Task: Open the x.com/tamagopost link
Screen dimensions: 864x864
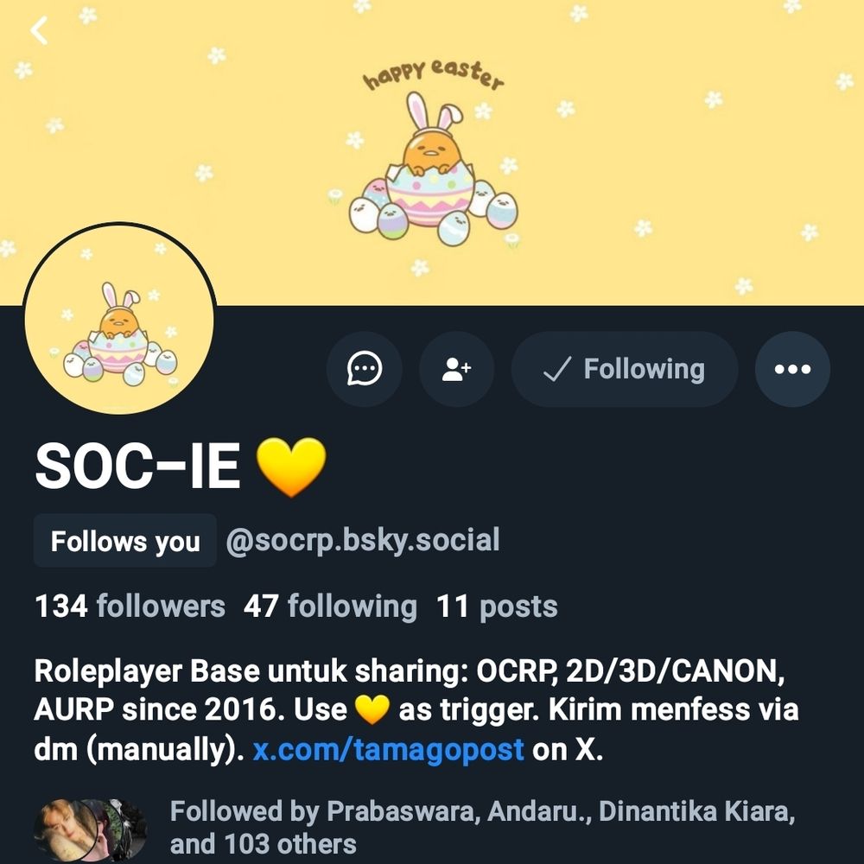Action: tap(388, 749)
